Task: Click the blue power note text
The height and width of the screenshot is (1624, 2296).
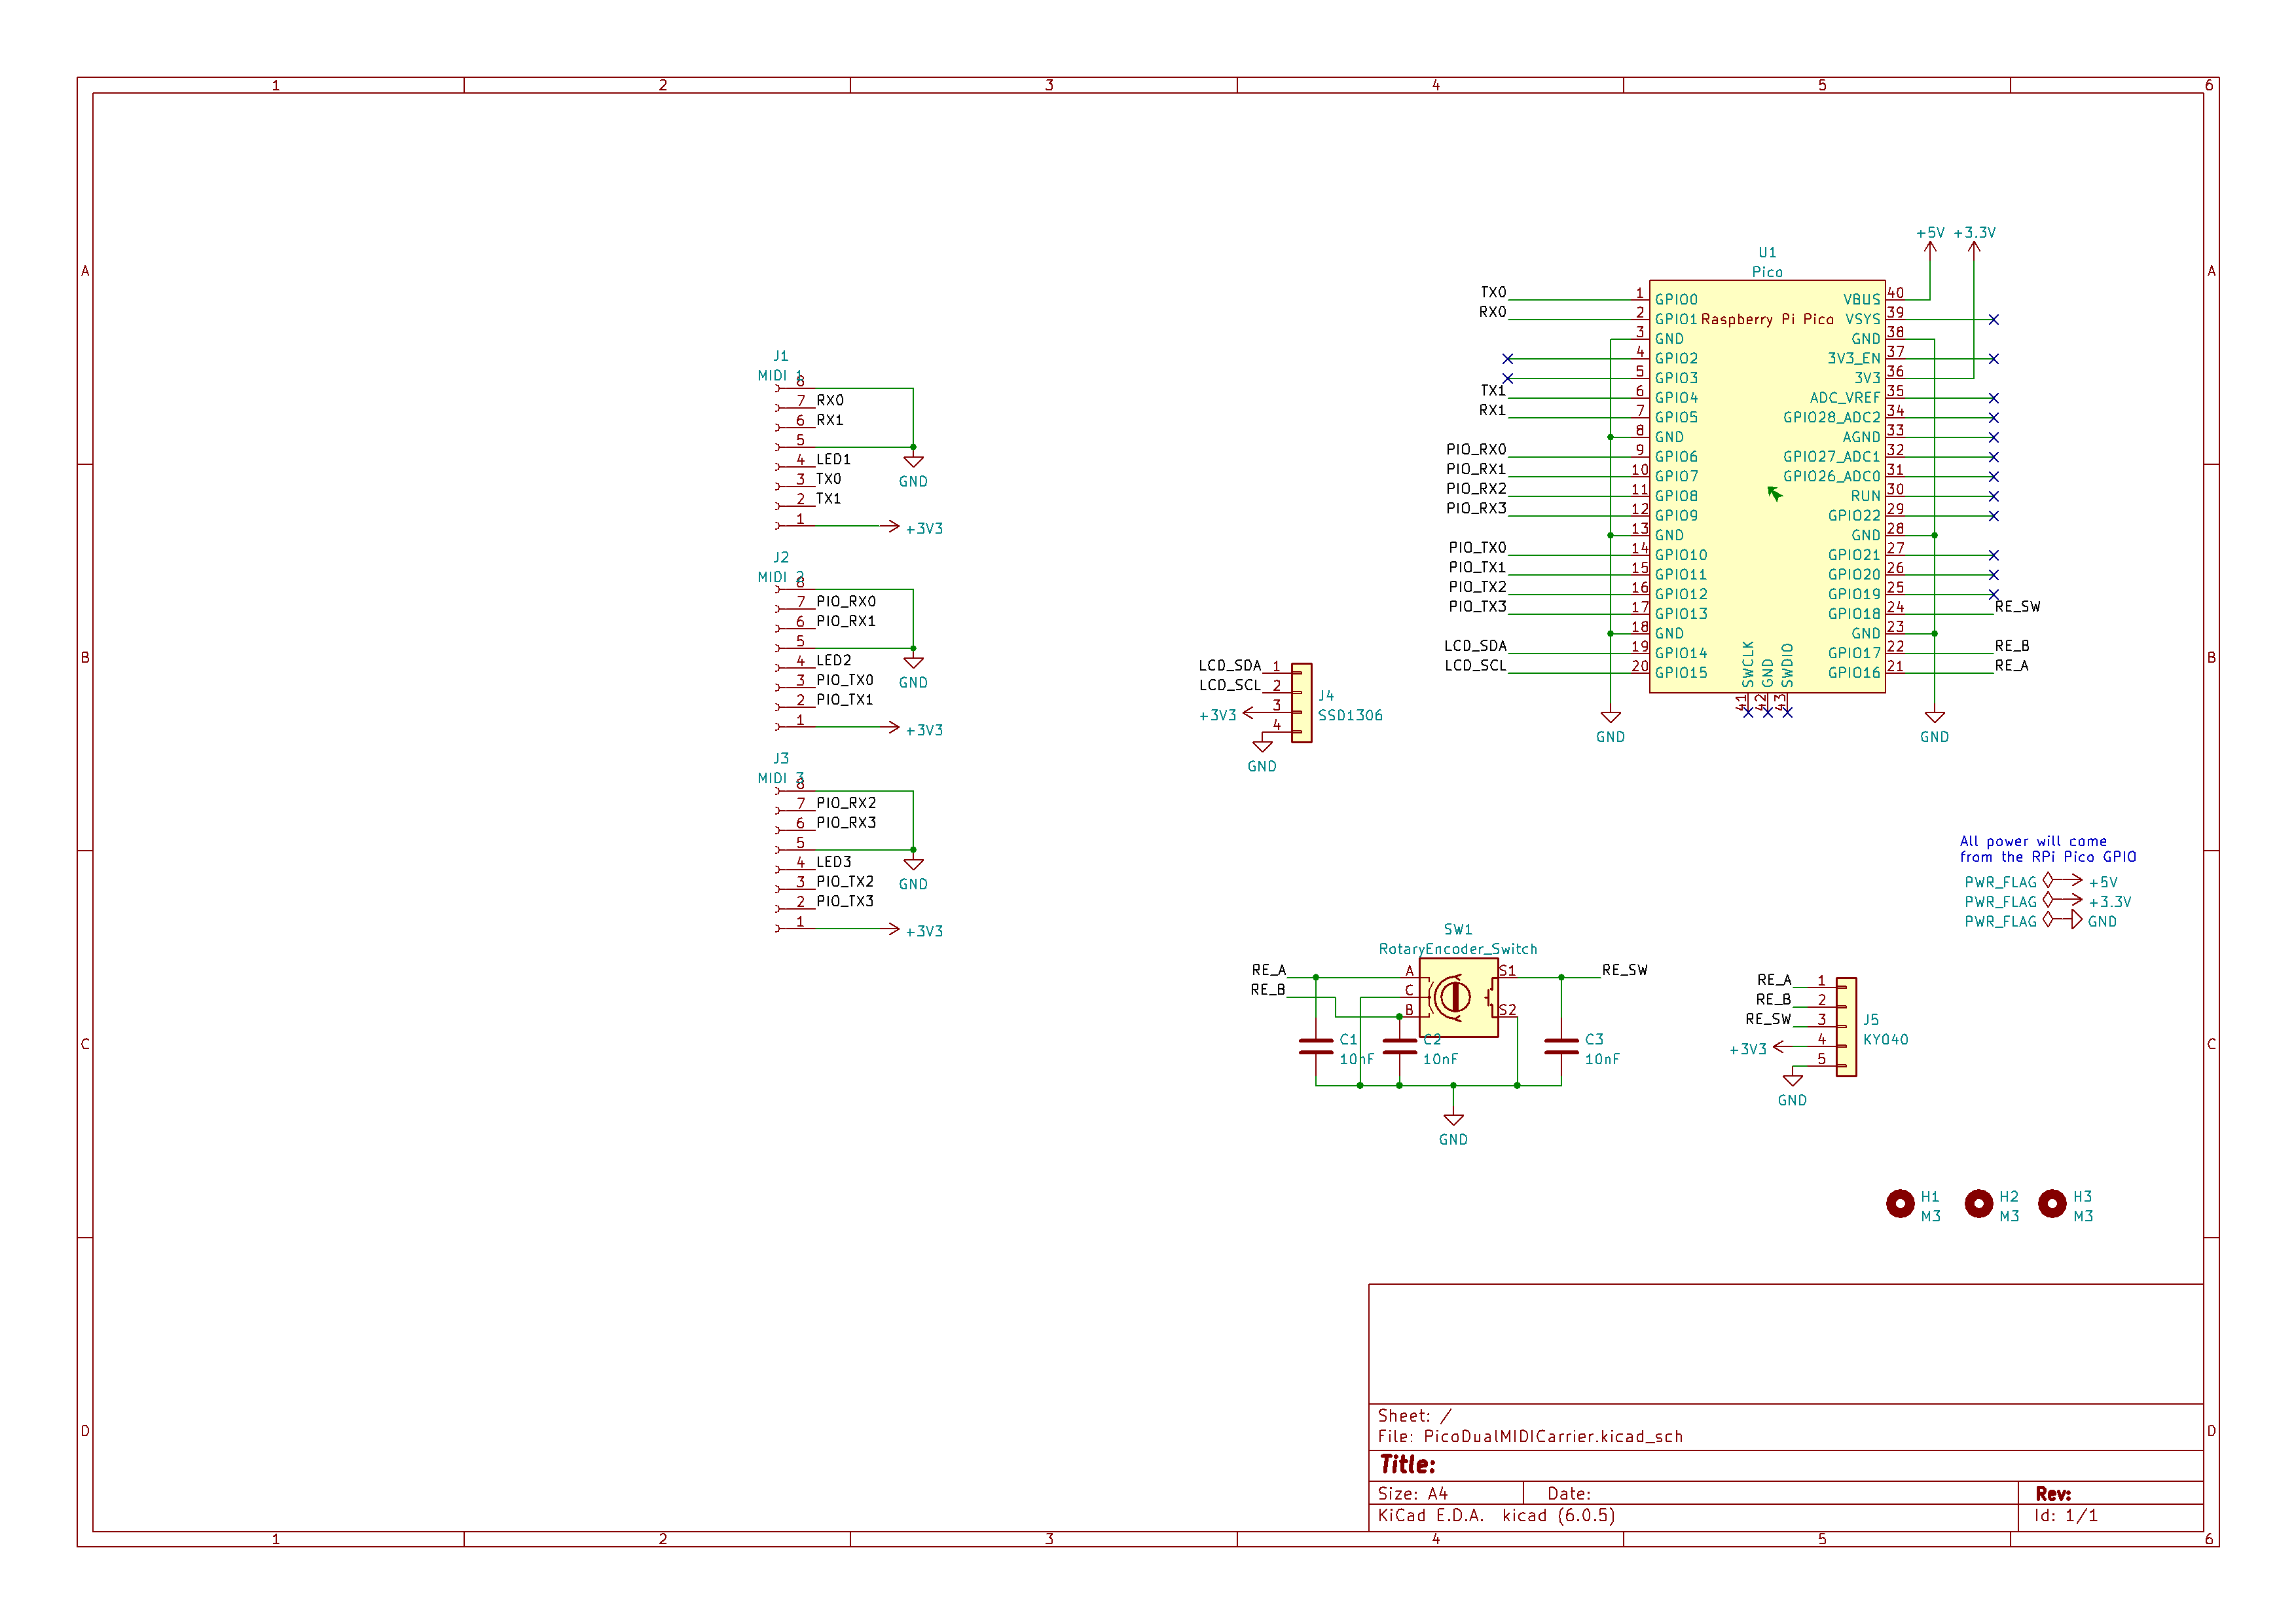Action: click(2047, 849)
